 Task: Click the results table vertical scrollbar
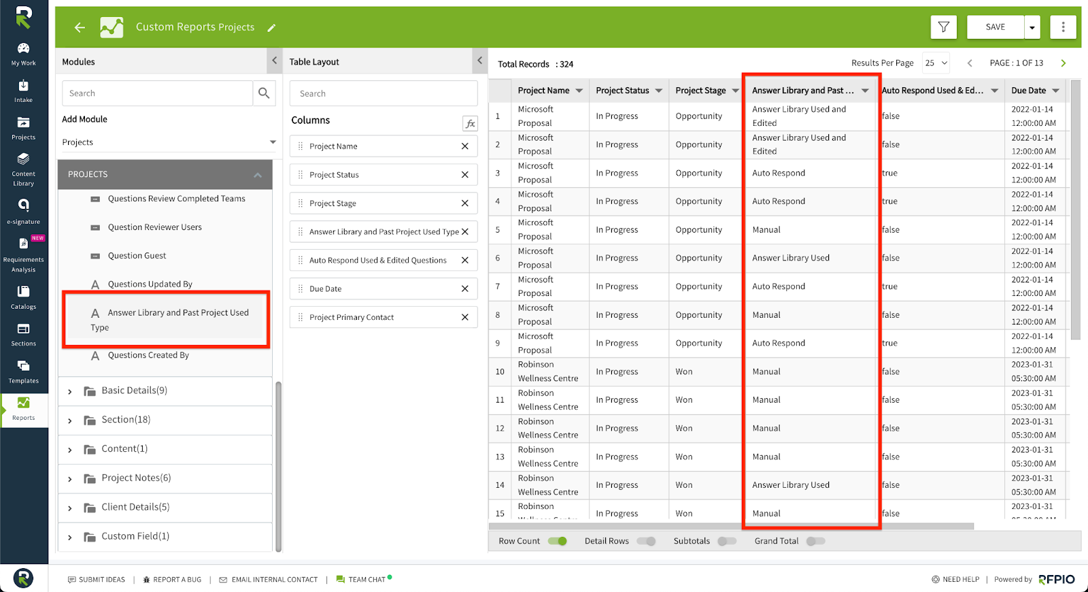click(1075, 210)
